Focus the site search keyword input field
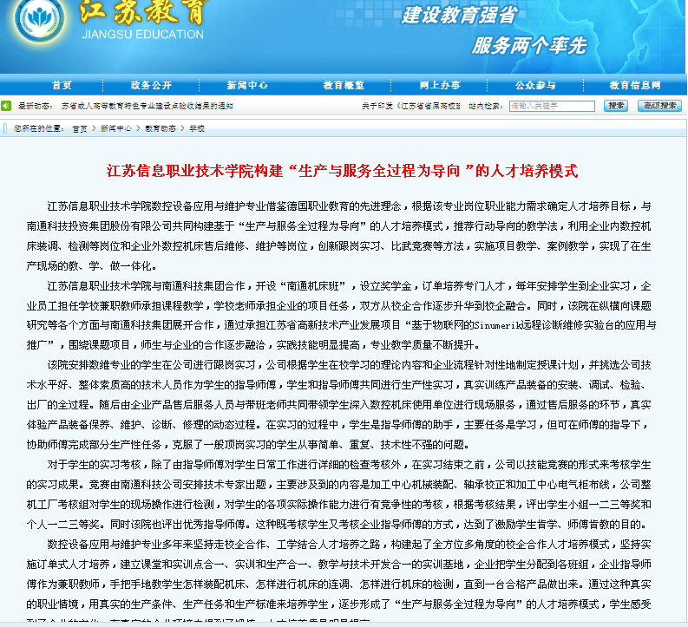The width and height of the screenshot is (688, 627). [552, 106]
